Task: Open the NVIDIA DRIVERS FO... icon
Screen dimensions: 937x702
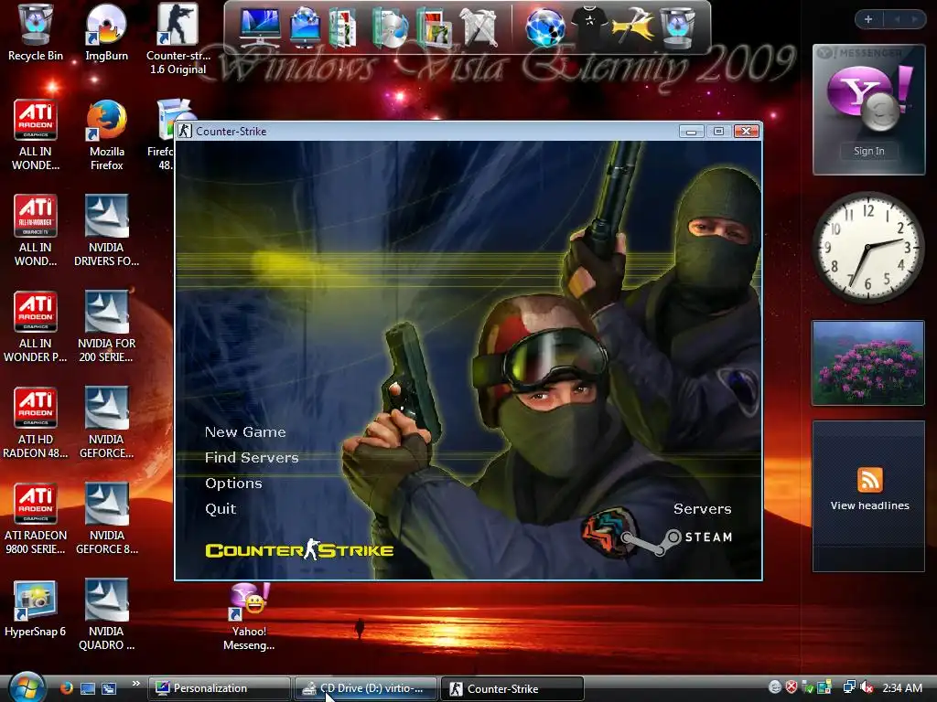Action: [x=106, y=231]
